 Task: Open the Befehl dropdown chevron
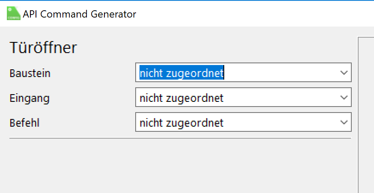tap(344, 123)
